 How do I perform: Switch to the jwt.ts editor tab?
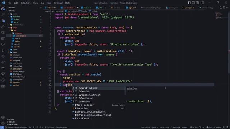(x=101, y=8)
